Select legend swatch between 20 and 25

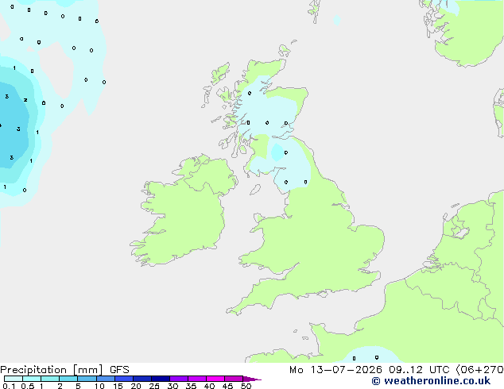point(142,379)
